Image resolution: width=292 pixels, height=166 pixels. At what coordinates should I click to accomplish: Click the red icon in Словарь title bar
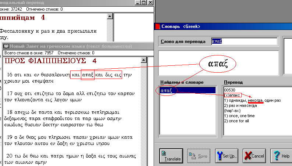158,26
